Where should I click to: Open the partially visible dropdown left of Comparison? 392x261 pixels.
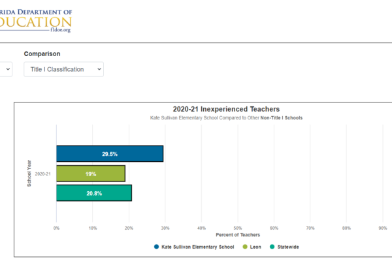(6, 69)
